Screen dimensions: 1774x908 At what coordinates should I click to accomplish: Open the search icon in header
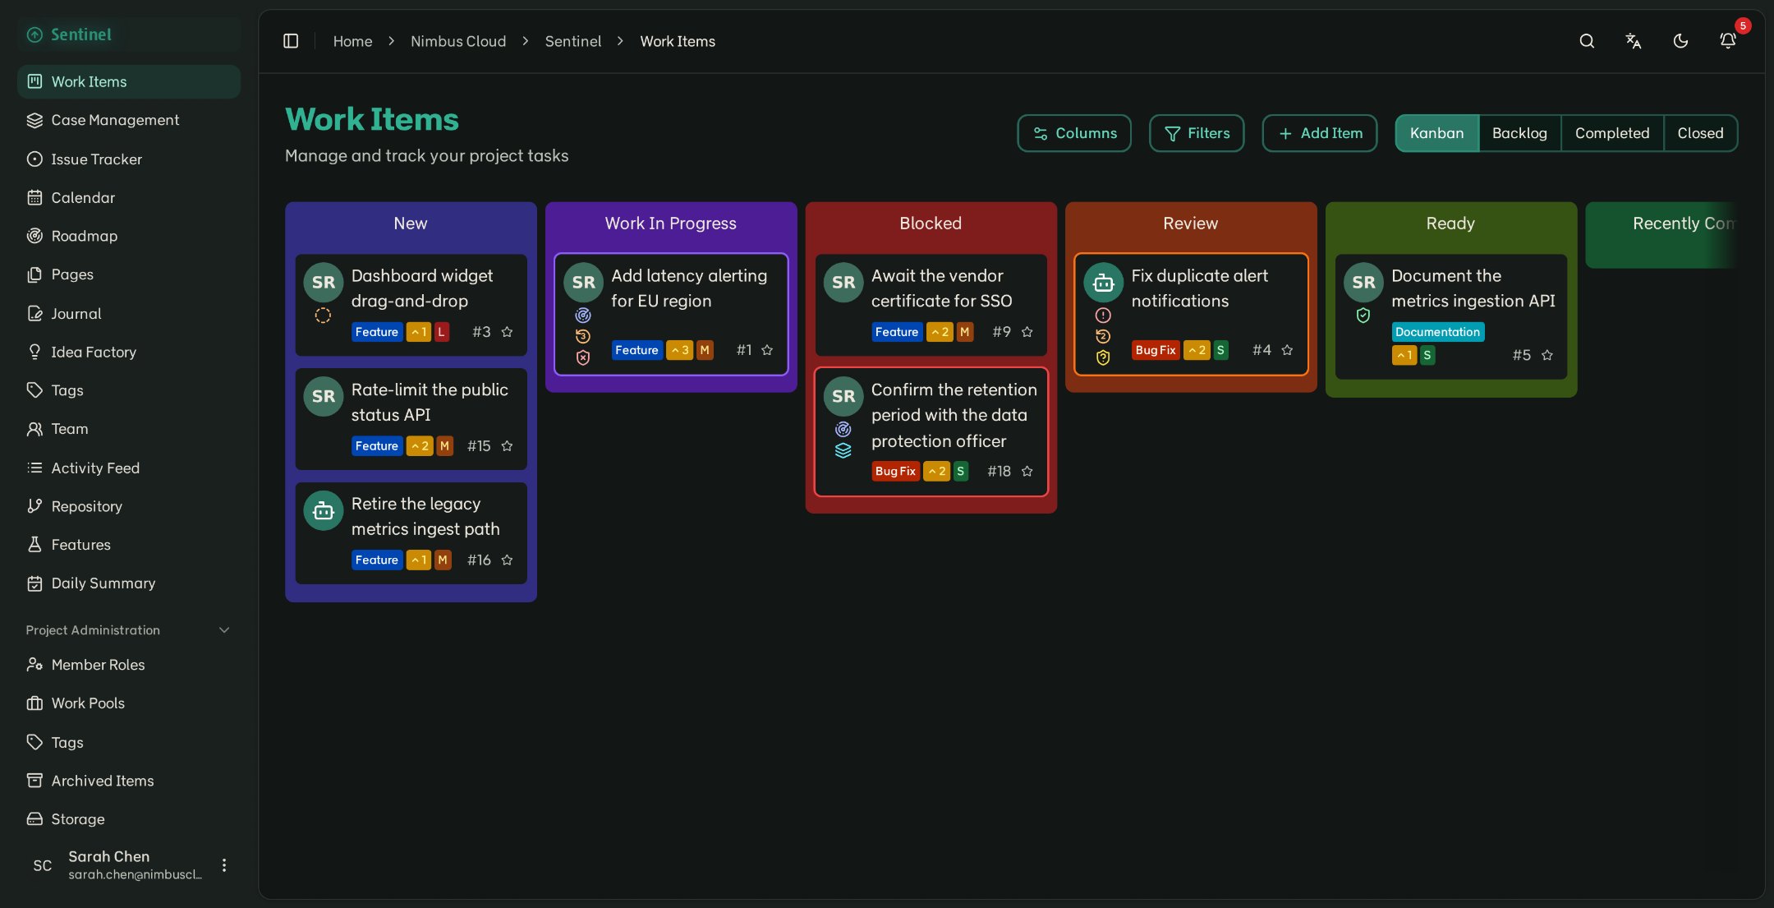pyautogui.click(x=1587, y=41)
